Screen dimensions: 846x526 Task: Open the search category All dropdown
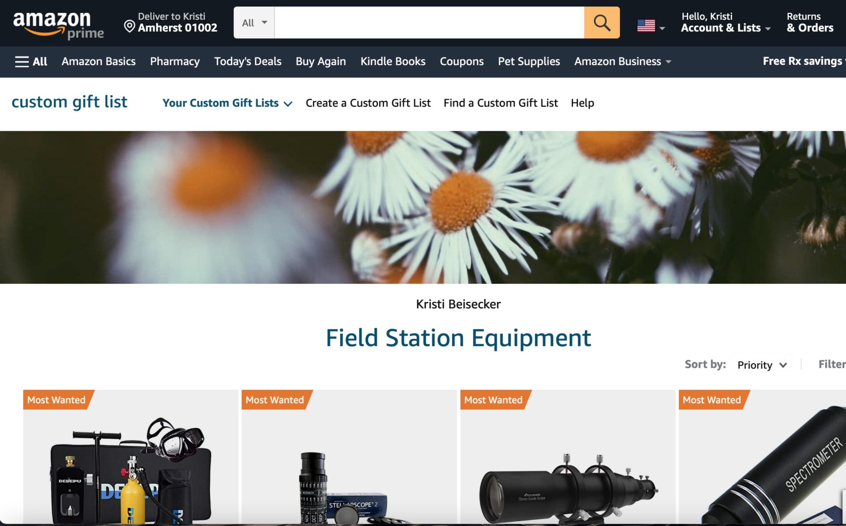coord(254,22)
